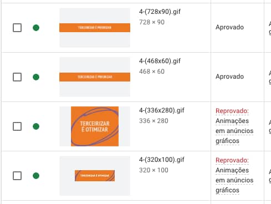Open 728x90 banner thumbnail preview
This screenshot has height=204, width=271.
tap(95, 28)
